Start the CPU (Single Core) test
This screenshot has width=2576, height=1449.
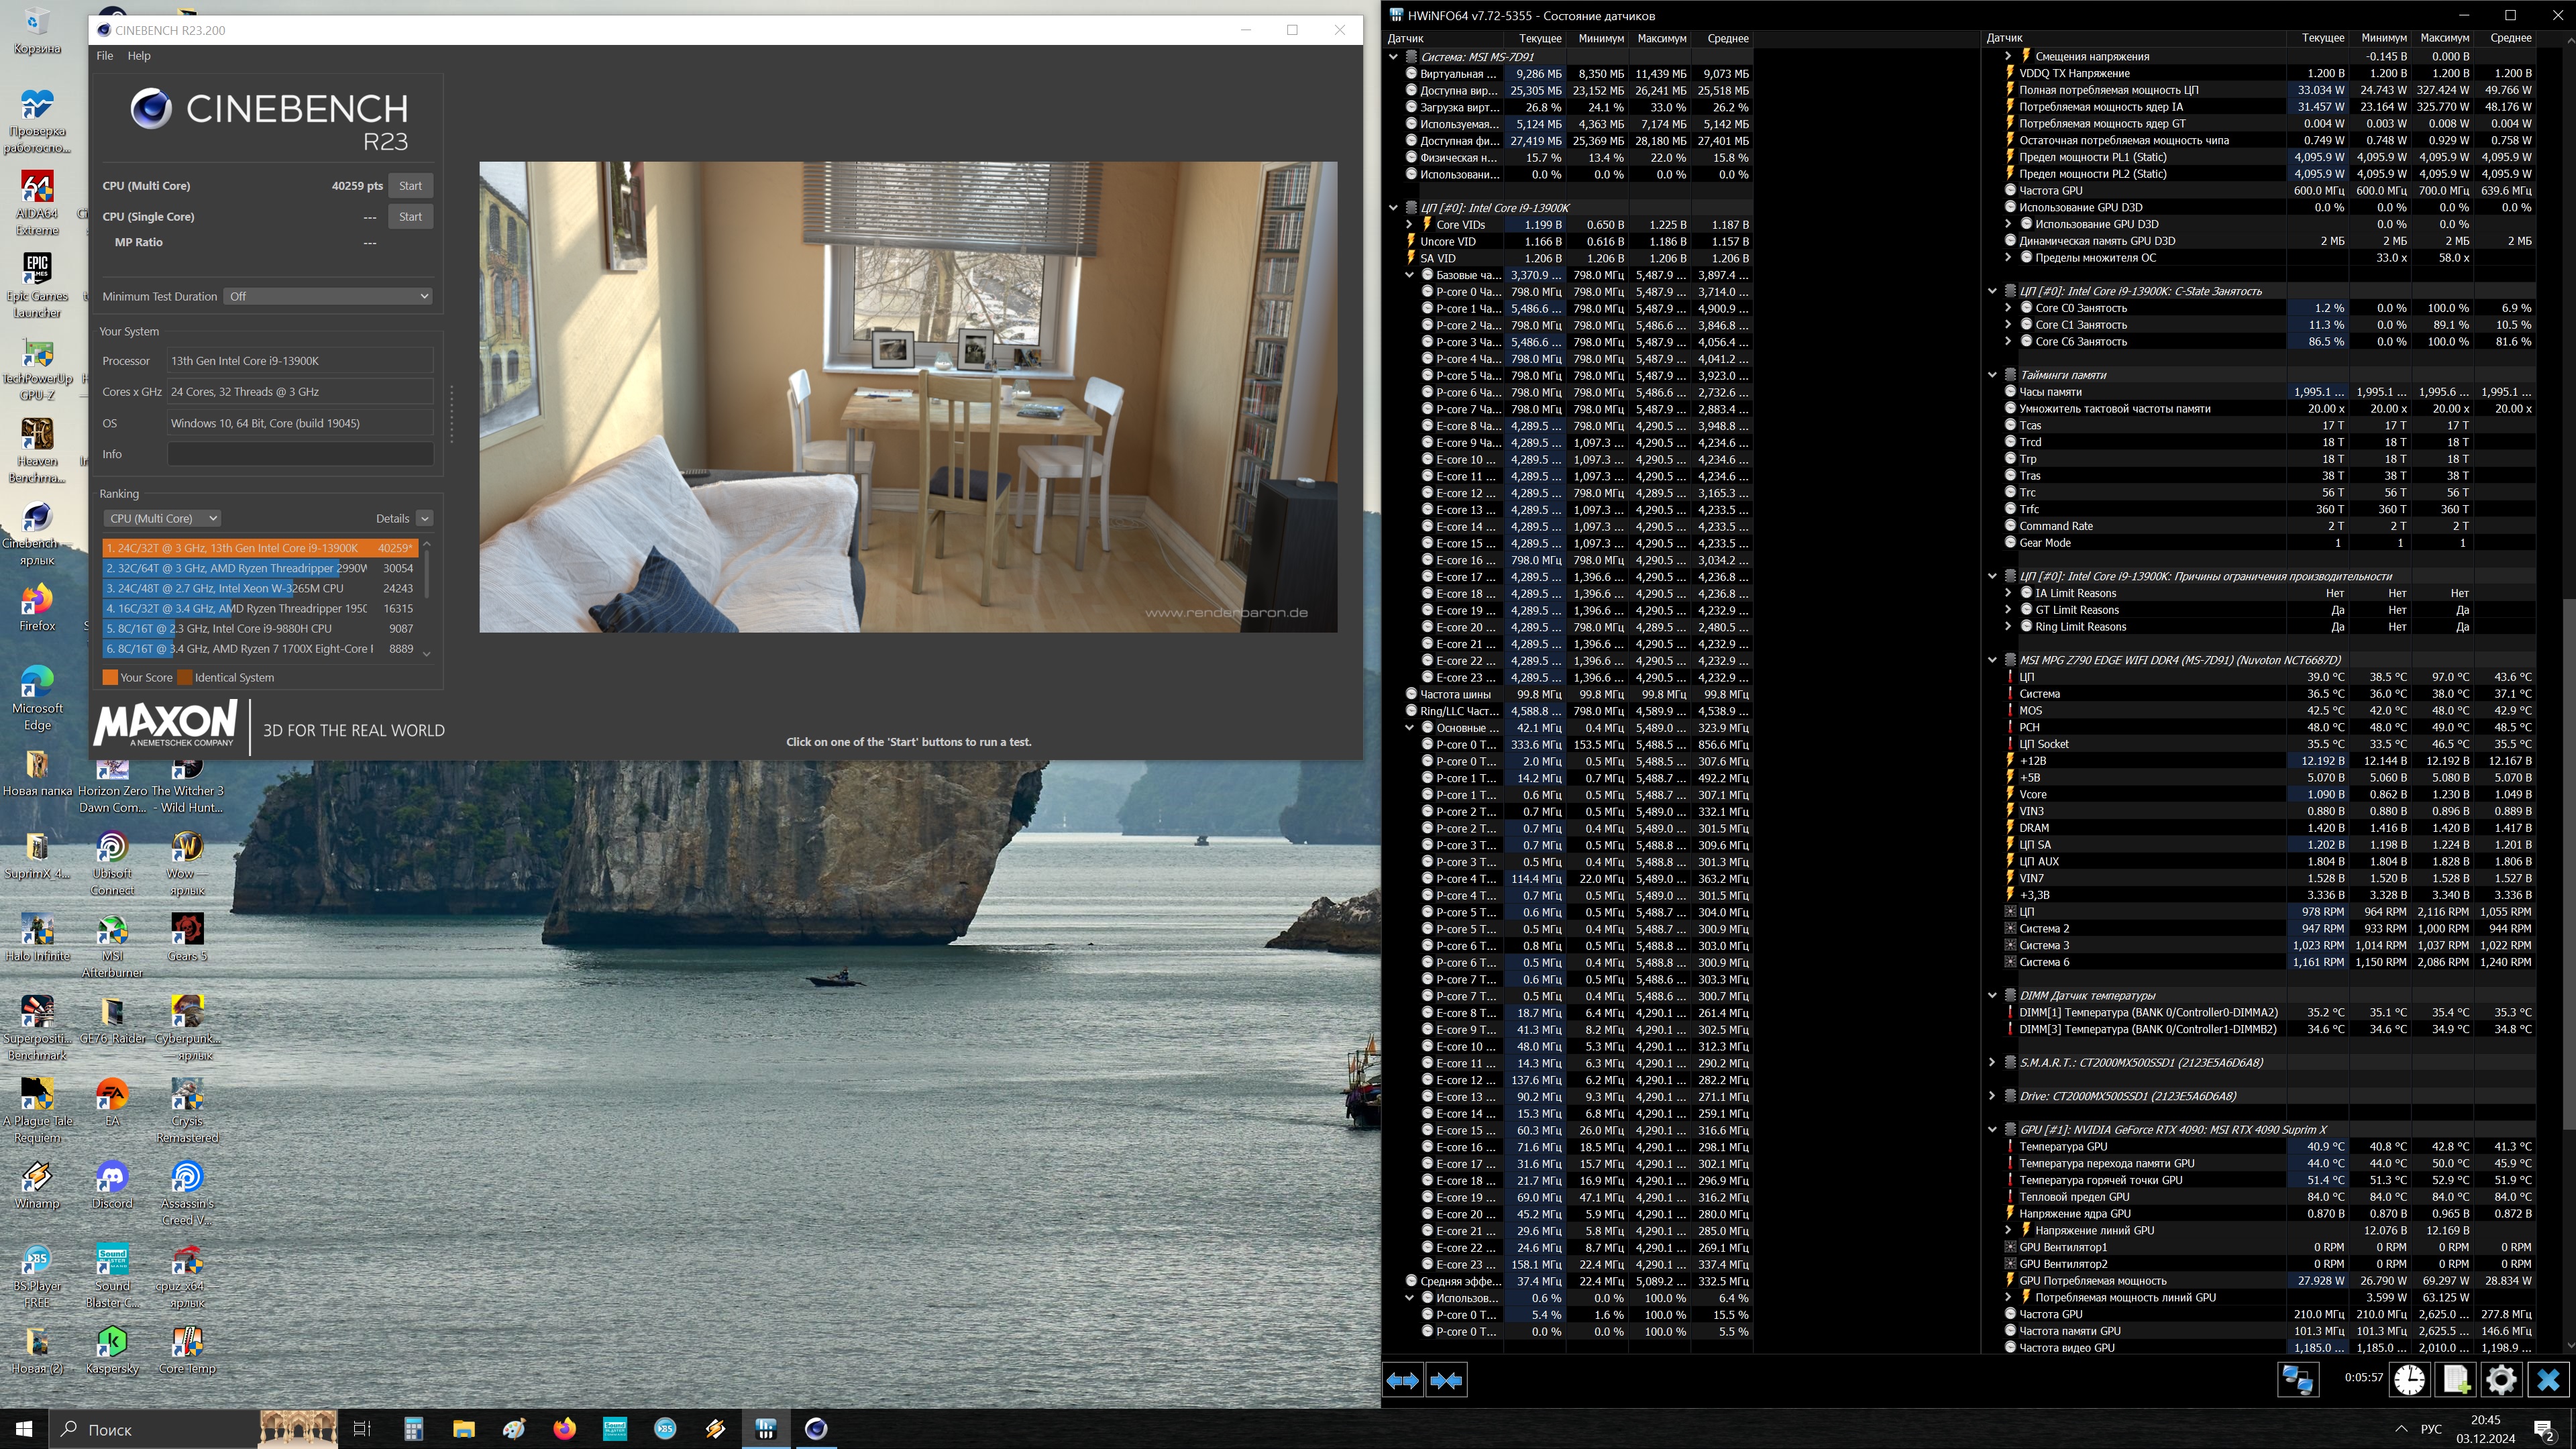410,216
